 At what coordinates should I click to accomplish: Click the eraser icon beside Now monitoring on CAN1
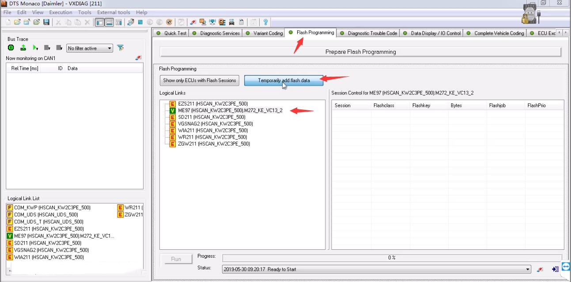tap(139, 58)
